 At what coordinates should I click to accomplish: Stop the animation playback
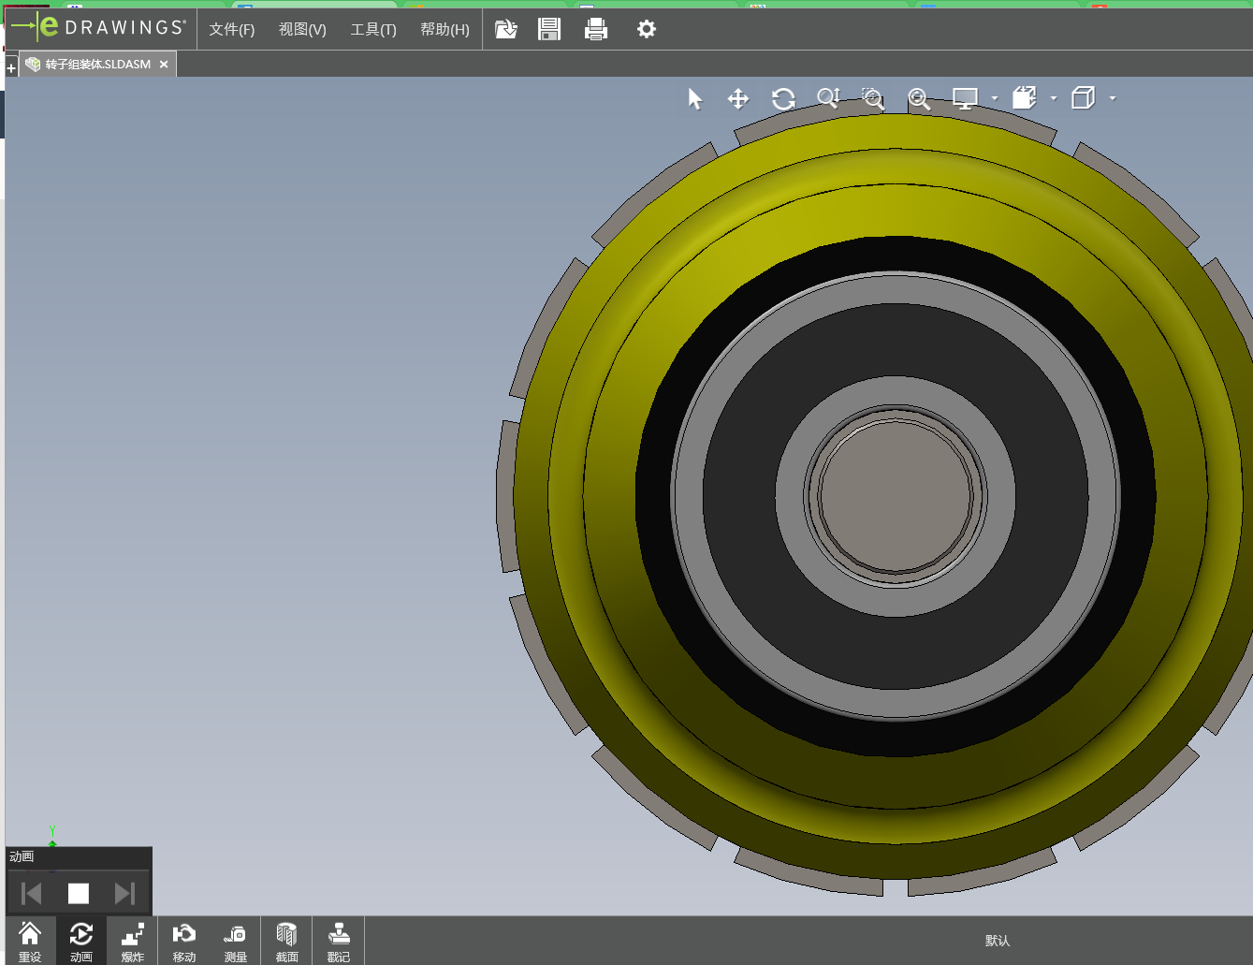(x=79, y=894)
